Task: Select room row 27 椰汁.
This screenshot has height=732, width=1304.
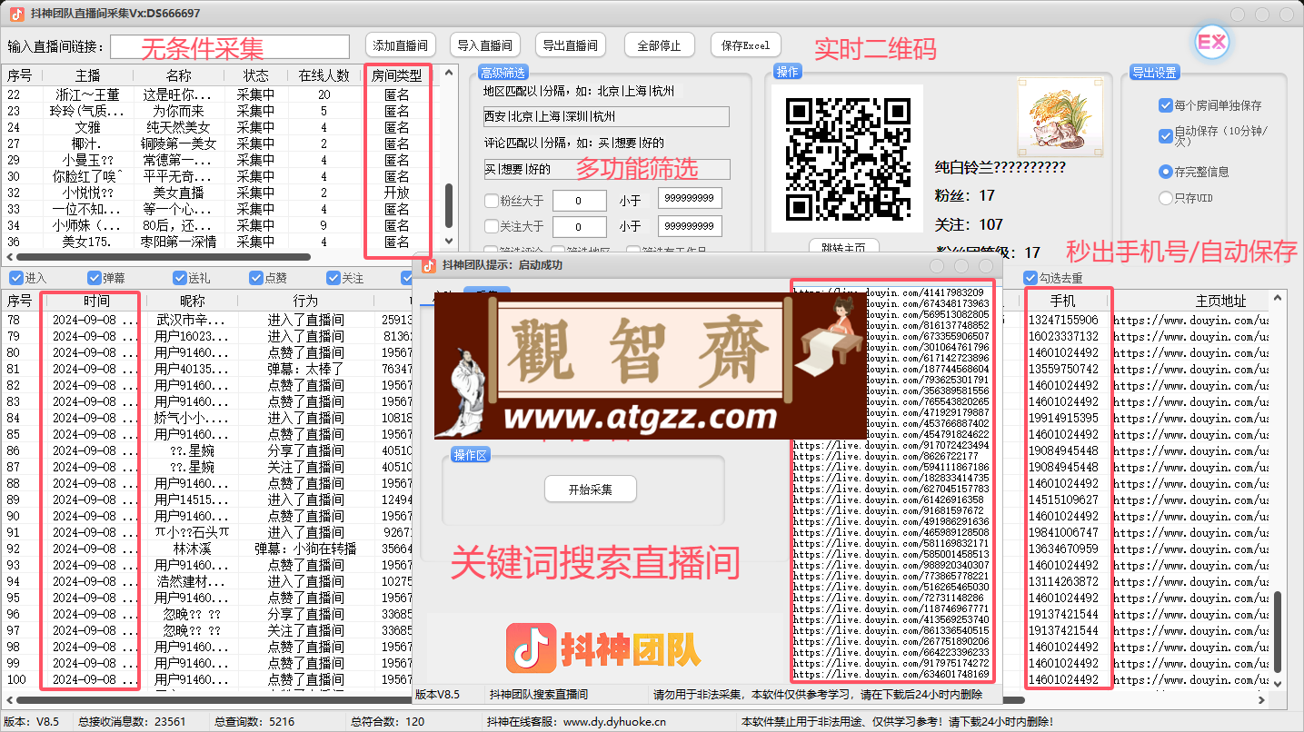Action: 221,143
